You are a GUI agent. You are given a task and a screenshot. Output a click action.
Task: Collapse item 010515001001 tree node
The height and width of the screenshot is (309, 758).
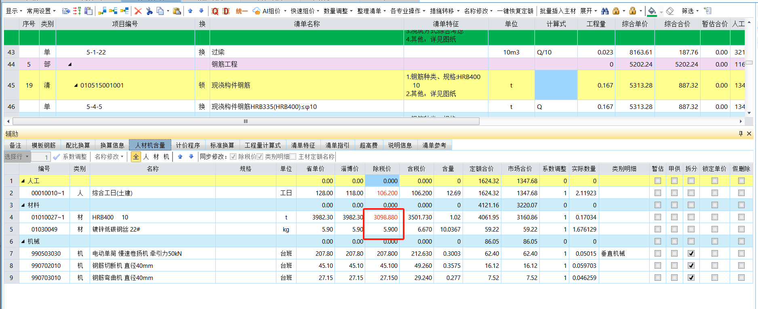[76, 86]
